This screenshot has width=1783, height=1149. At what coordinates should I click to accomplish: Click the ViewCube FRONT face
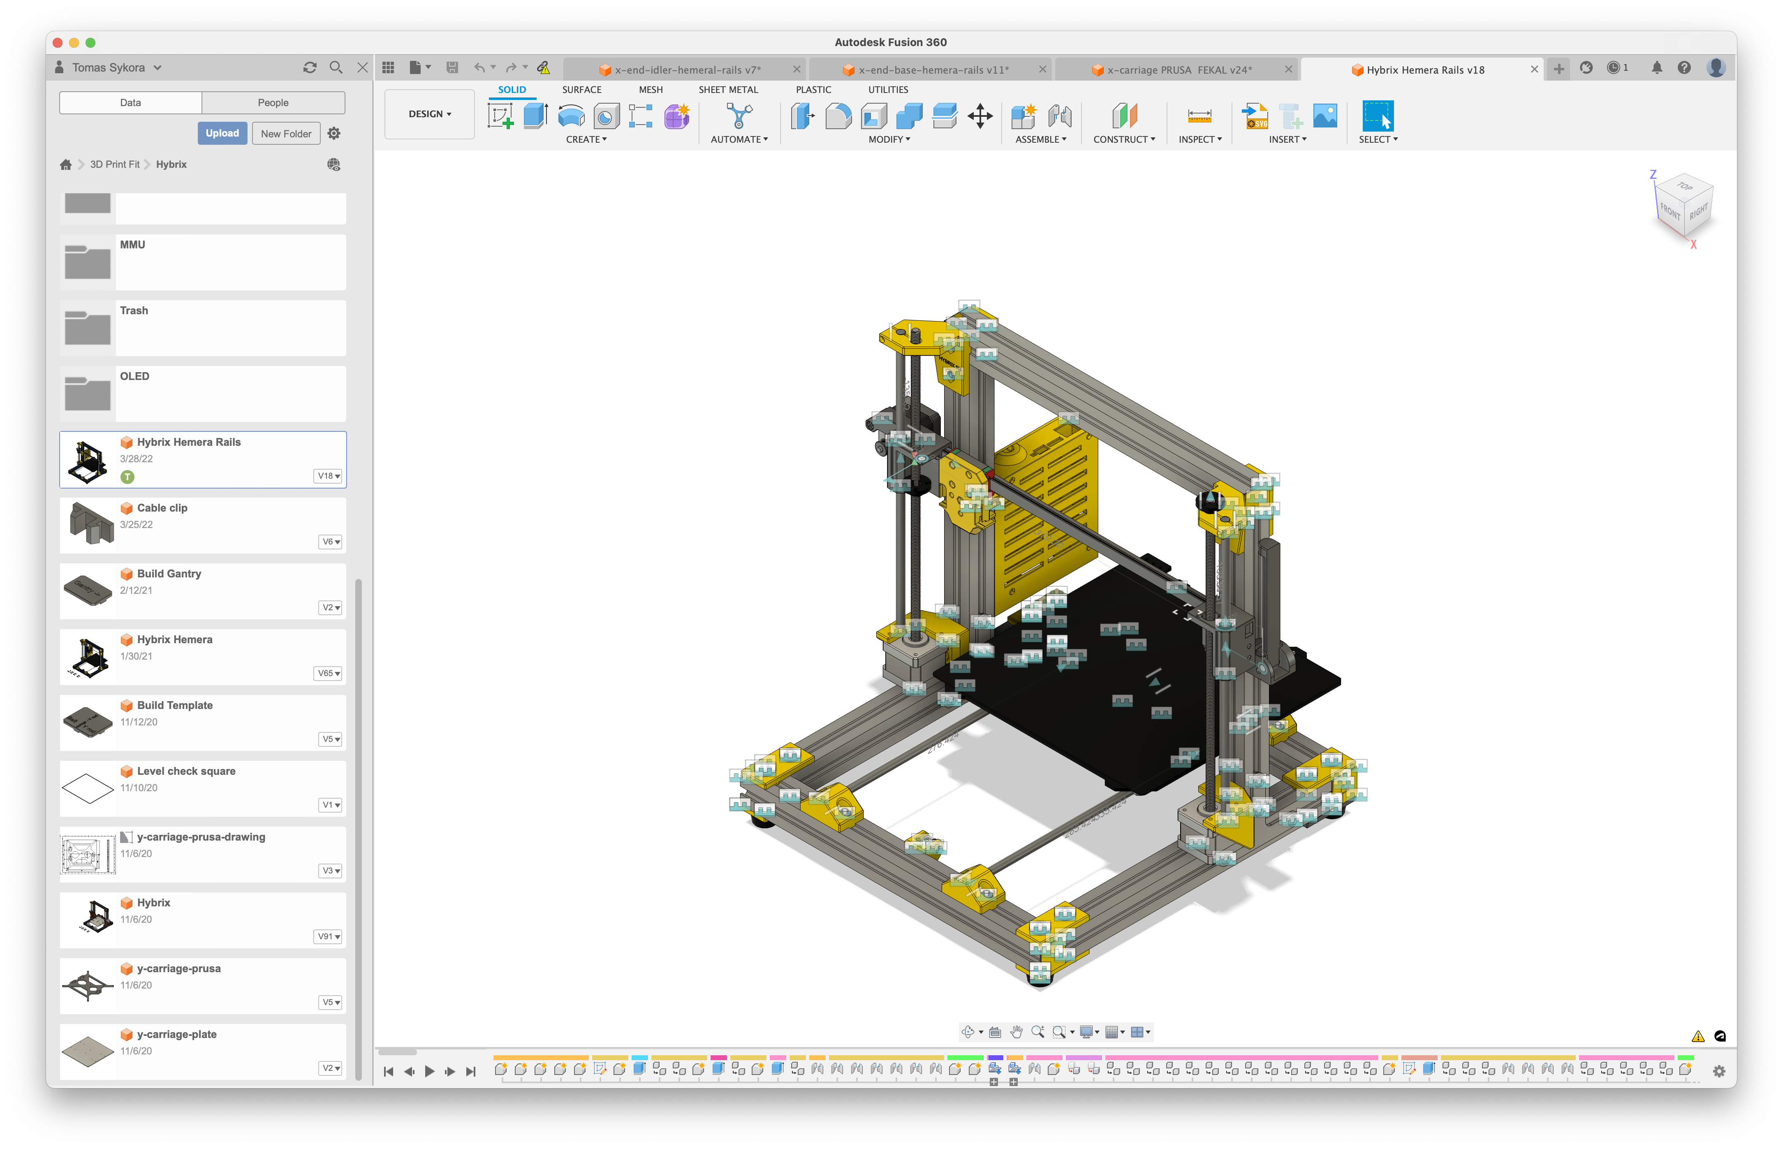click(x=1670, y=213)
